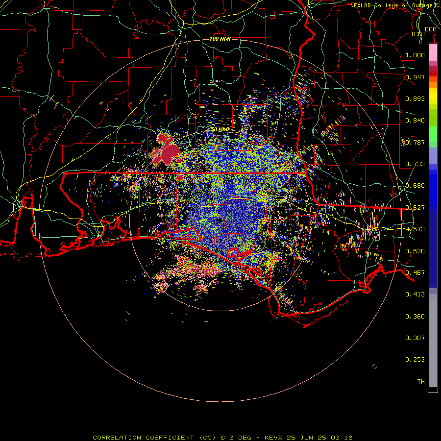Click the 0.360 legend value

point(415,317)
